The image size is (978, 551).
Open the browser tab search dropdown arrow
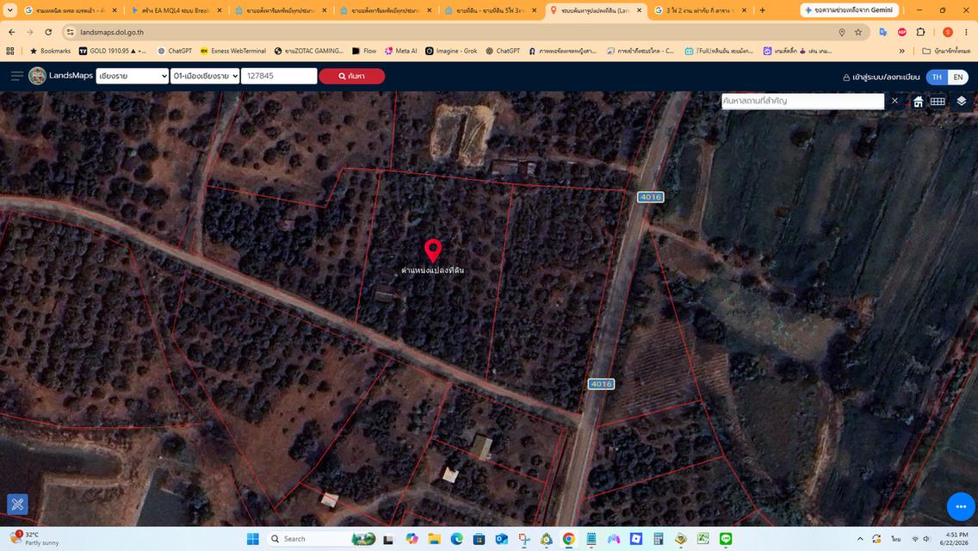click(10, 10)
